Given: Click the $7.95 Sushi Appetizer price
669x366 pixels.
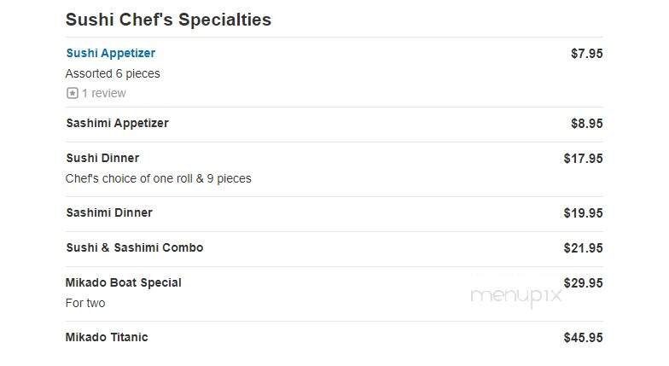Looking at the screenshot, I should [586, 53].
